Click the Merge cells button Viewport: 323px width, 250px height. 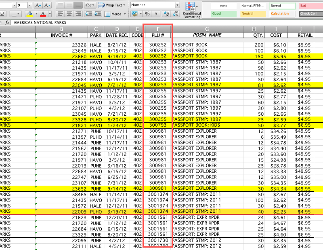(x=113, y=14)
